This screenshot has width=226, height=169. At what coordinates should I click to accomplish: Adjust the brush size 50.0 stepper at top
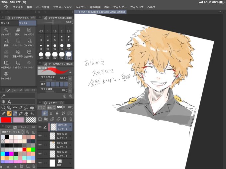pos(72,22)
